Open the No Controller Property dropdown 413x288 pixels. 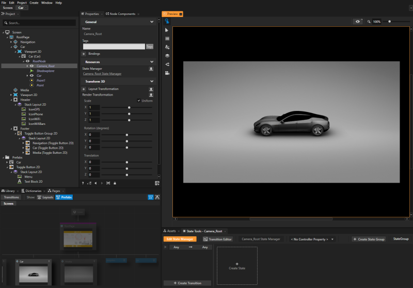[311, 239]
